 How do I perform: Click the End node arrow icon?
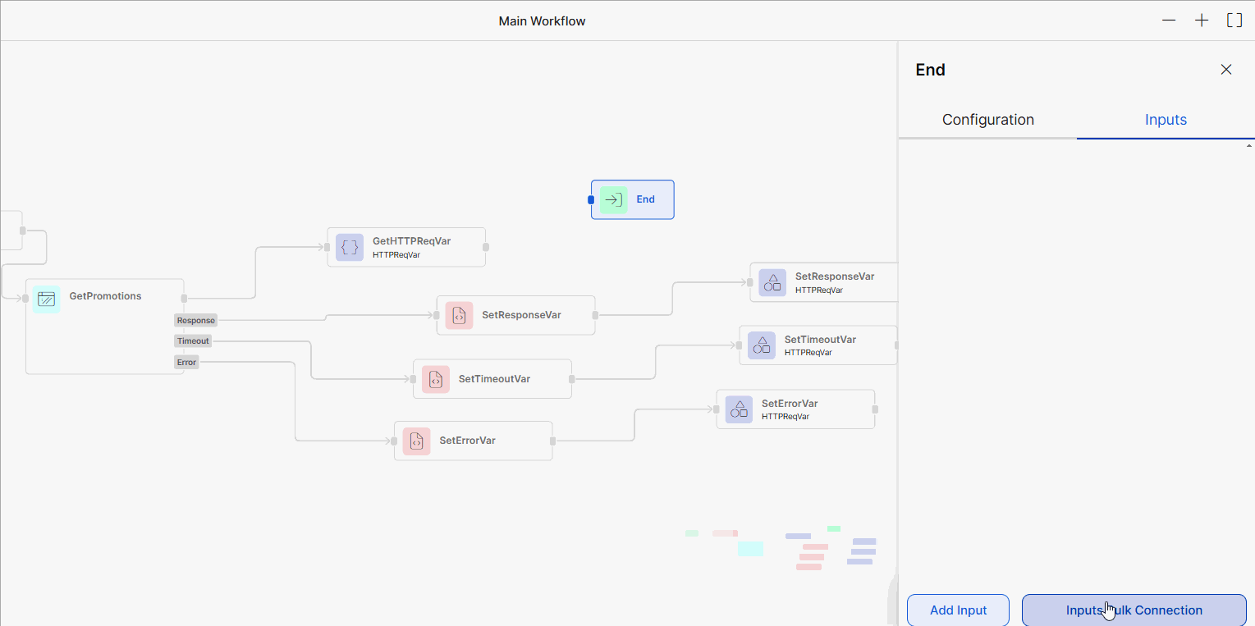[x=613, y=199]
